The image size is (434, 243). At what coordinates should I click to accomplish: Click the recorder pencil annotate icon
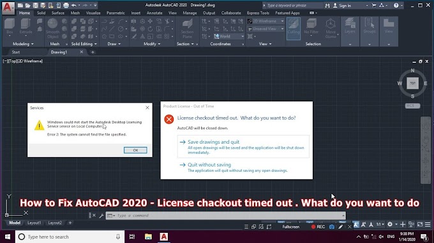[x=340, y=227]
